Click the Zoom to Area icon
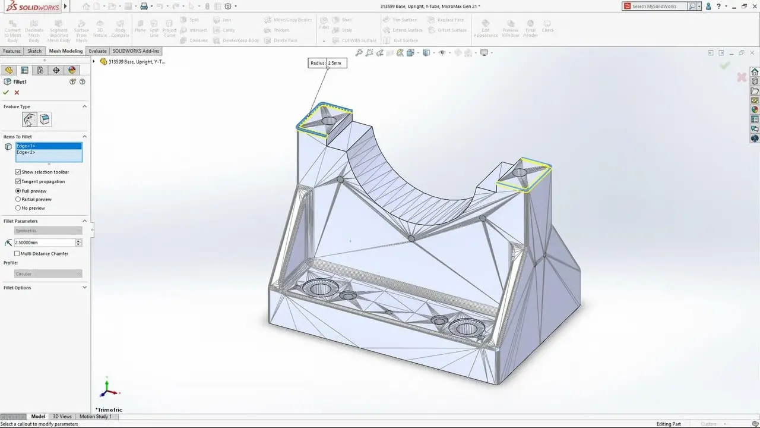Image resolution: width=760 pixels, height=428 pixels. 369,53
